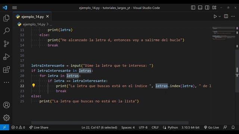This screenshot has height=134, width=239.
Task: Click the break keyword on line 14
Action: click(53, 45)
